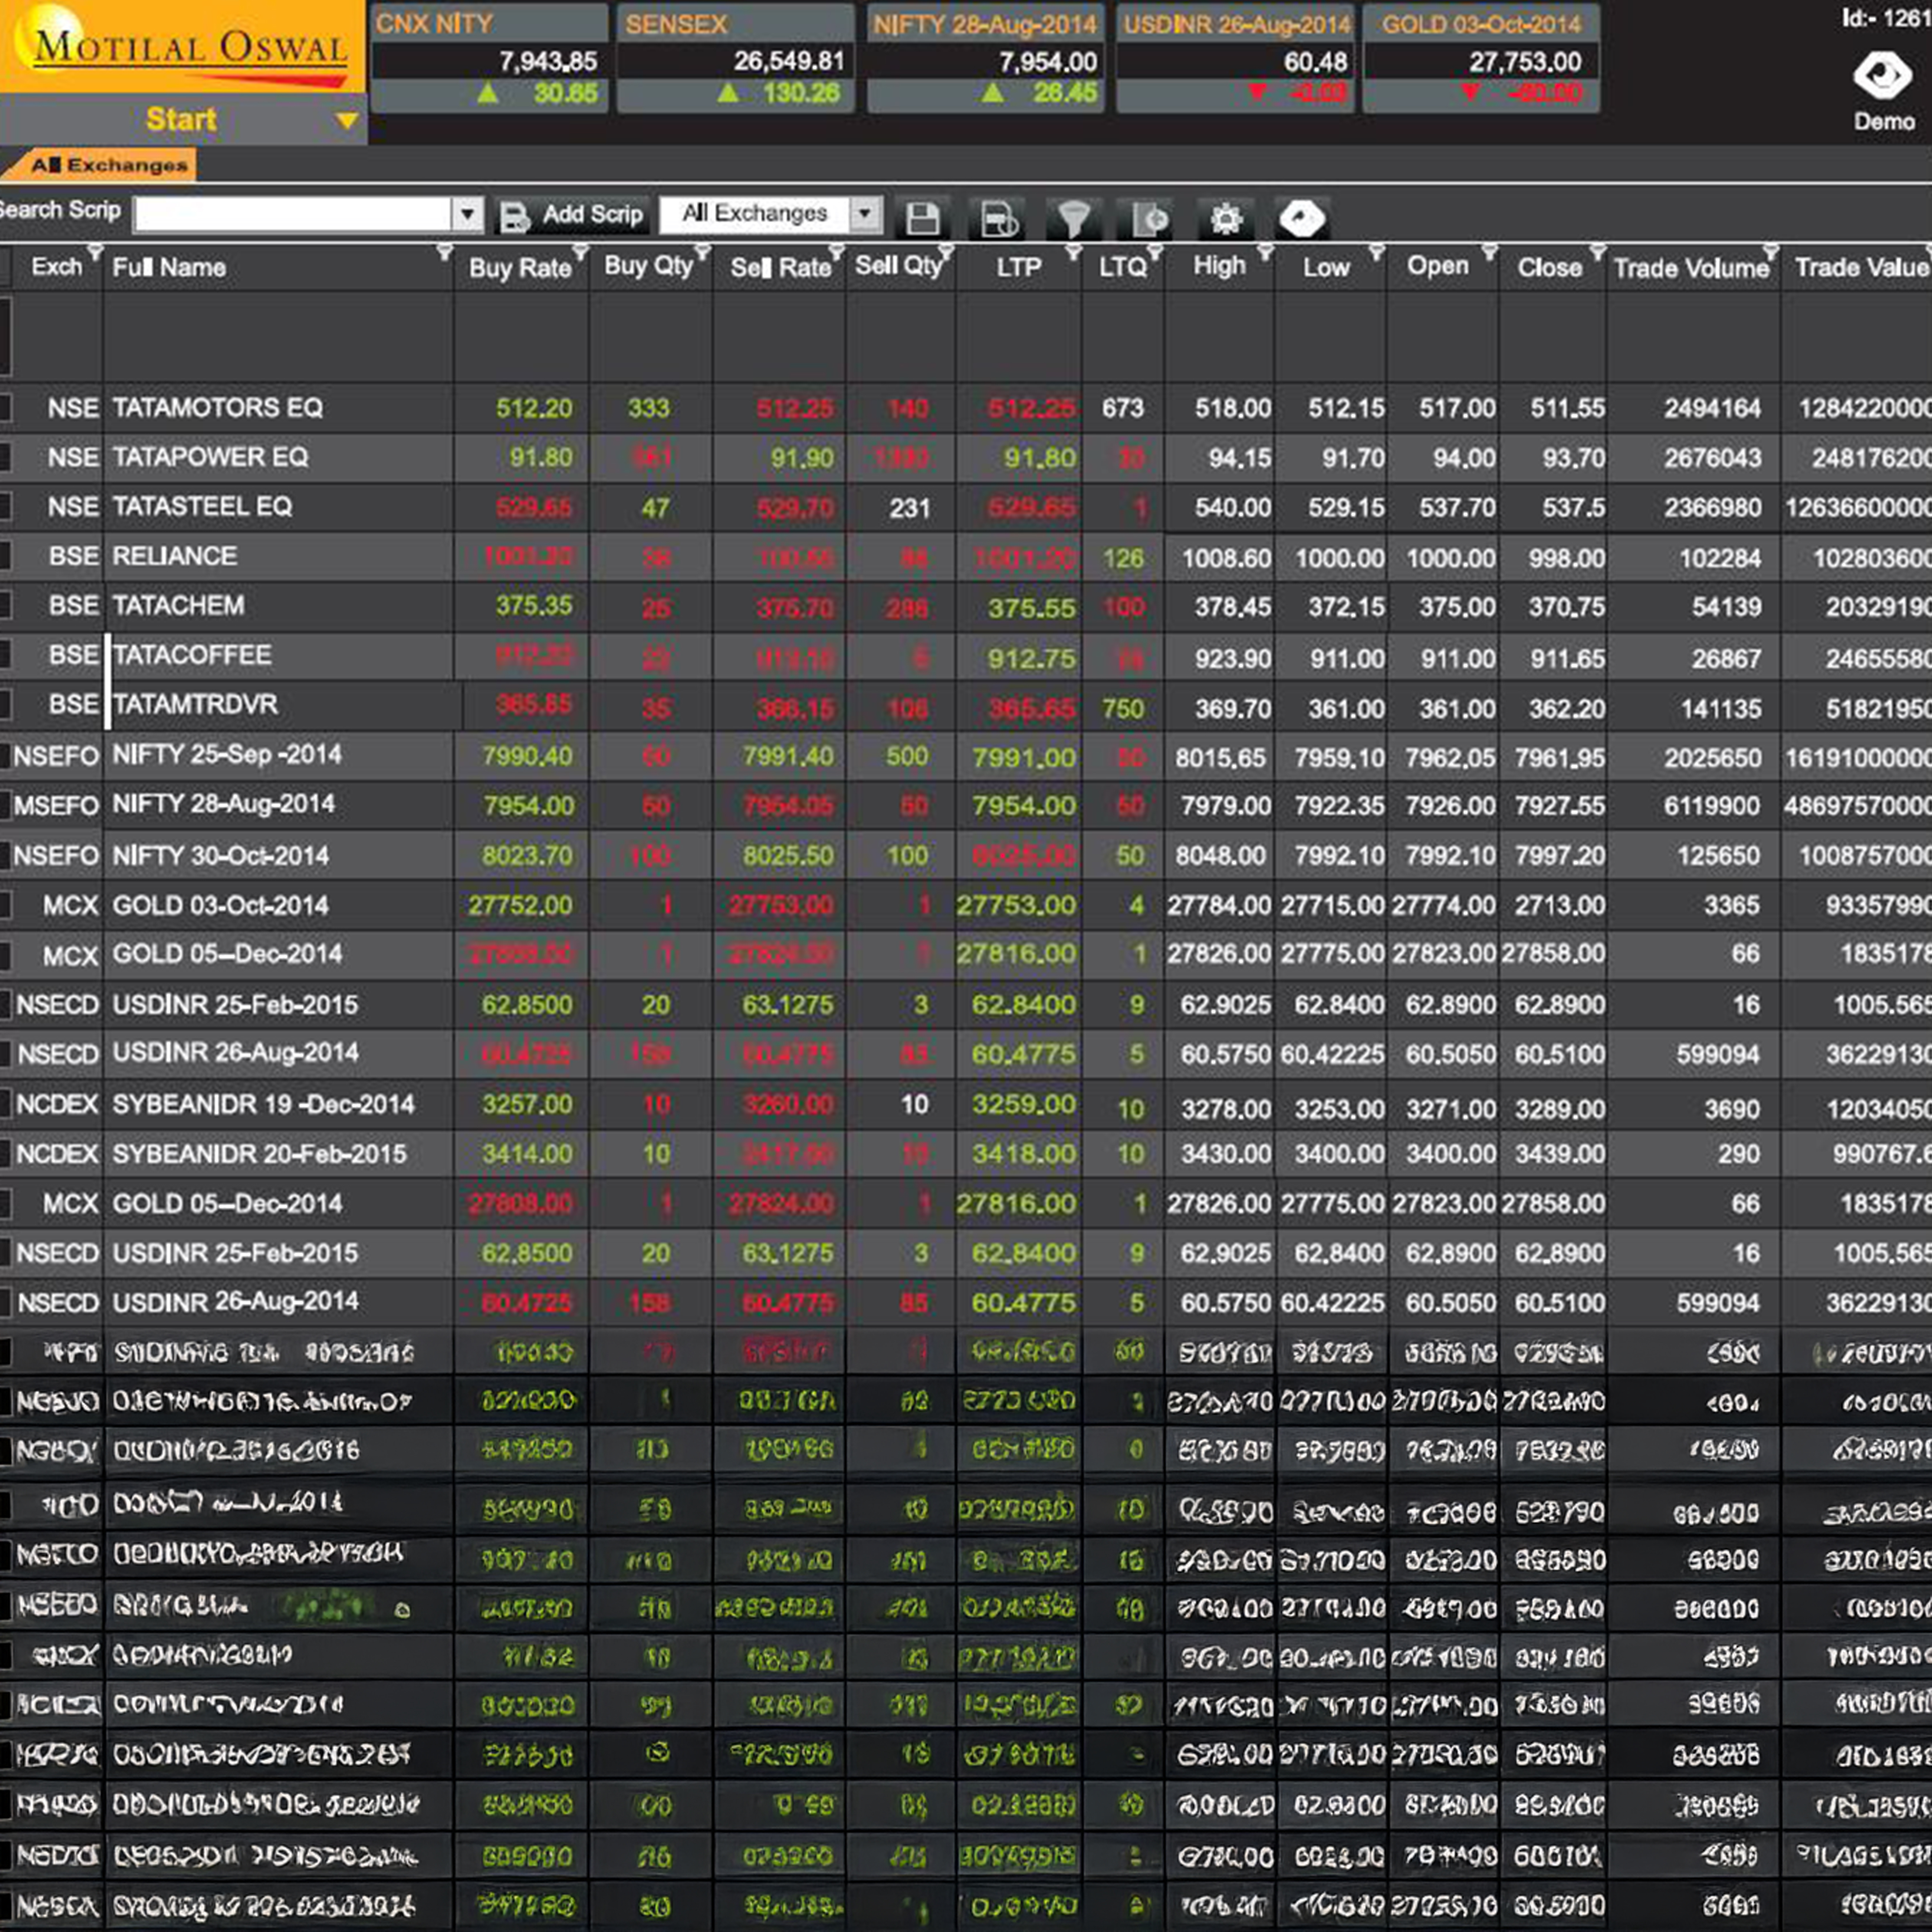
Task: Click the Exch column filter icon
Action: (x=95, y=251)
